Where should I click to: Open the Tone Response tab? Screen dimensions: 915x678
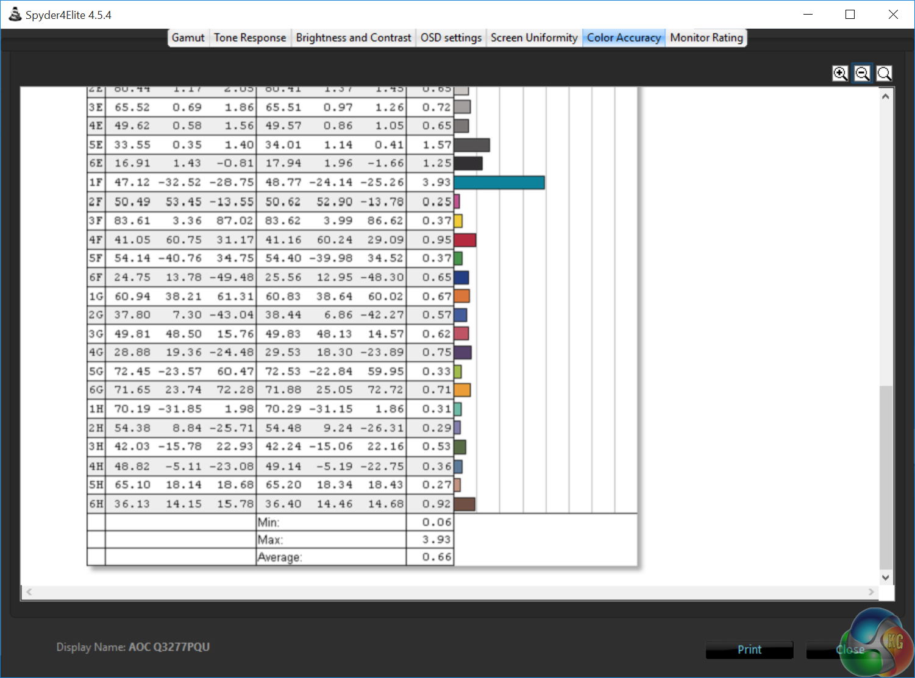click(250, 38)
